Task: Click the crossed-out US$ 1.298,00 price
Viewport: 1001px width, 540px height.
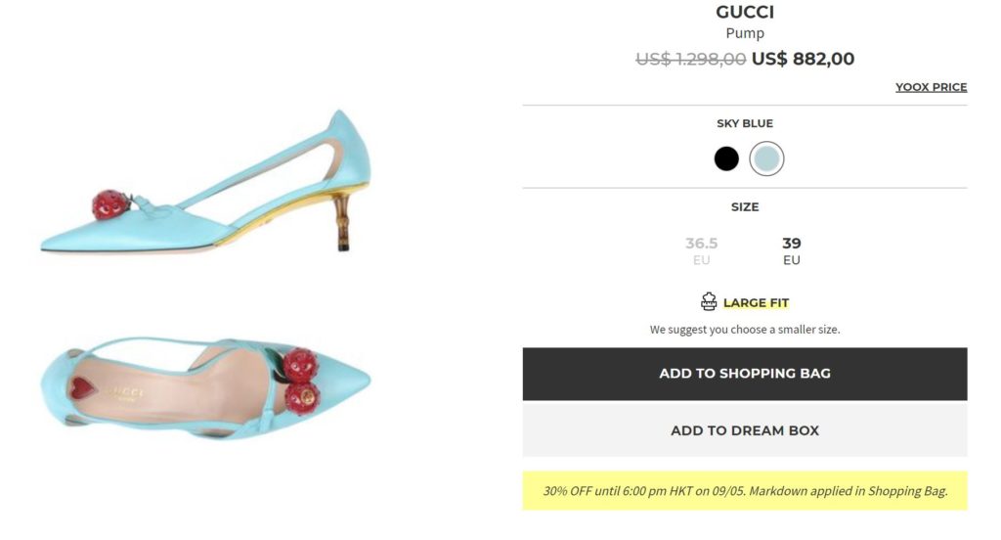Action: 690,59
